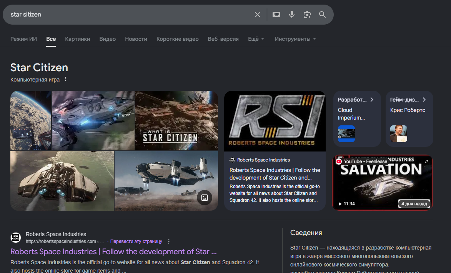Image resolution: width=451 pixels, height=273 pixels.
Task: Click the Сведения section heading
Action: (306, 233)
